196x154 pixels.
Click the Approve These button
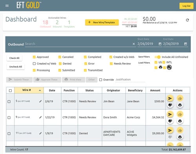(x=47, y=80)
